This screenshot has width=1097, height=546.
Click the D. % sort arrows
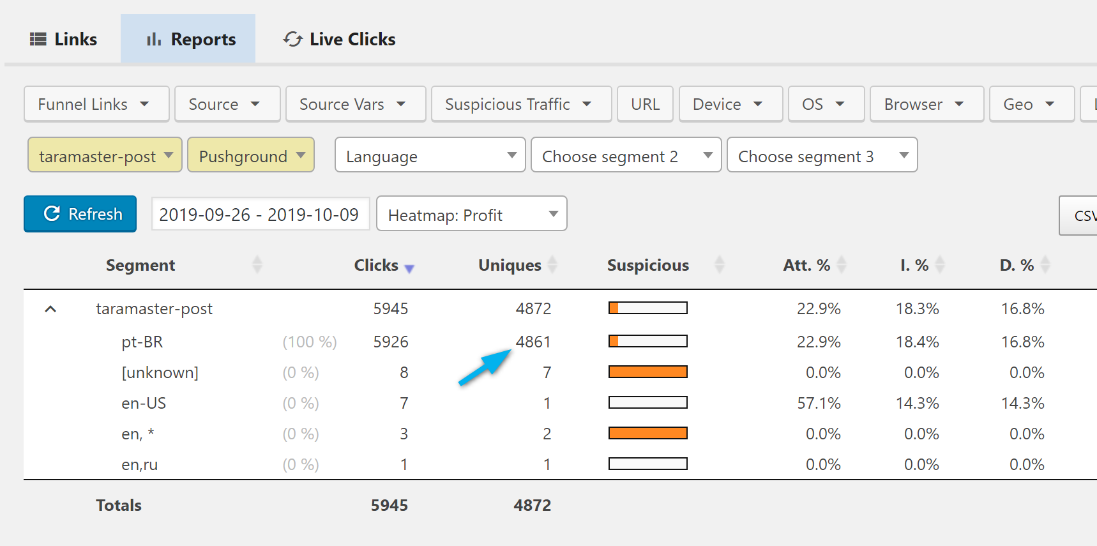1045,264
